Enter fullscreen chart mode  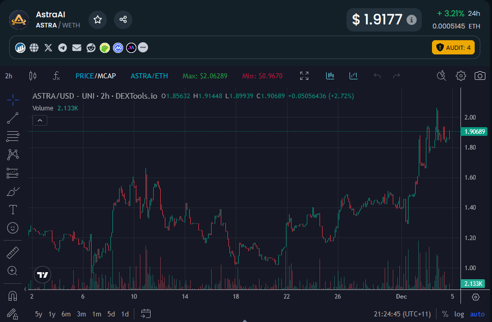coord(304,76)
